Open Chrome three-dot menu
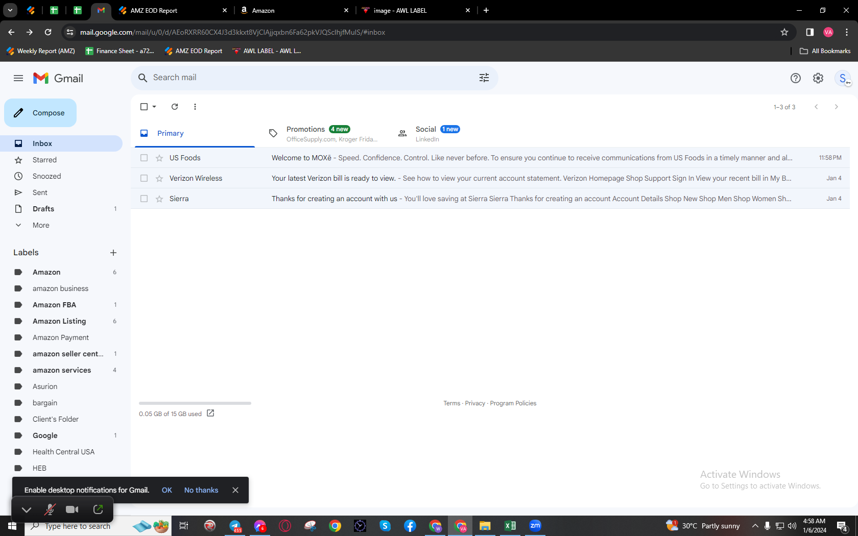 click(847, 32)
